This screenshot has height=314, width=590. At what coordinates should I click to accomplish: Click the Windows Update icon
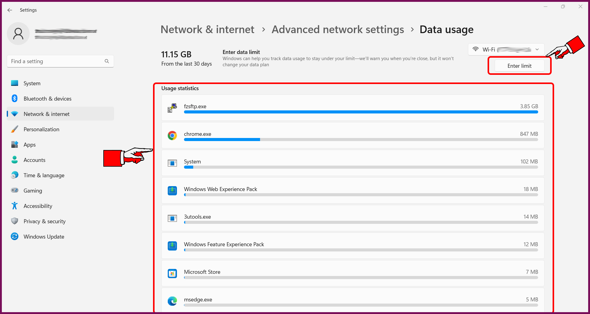pos(14,236)
